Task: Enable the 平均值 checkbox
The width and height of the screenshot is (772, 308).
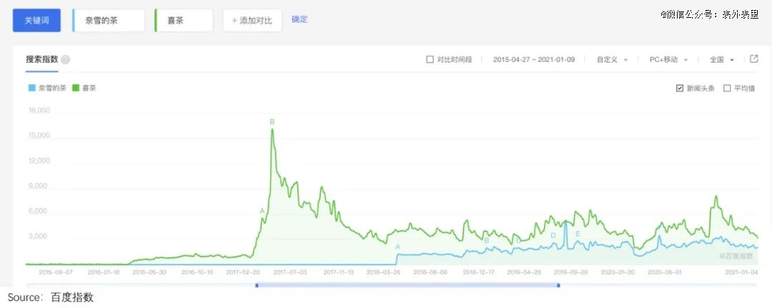Action: [x=727, y=88]
